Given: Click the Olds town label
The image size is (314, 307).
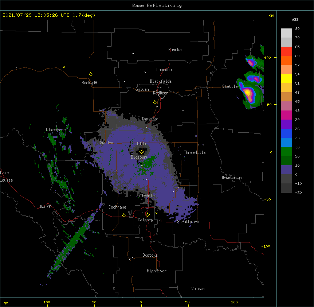Looking at the screenshot, I should point(141,144).
